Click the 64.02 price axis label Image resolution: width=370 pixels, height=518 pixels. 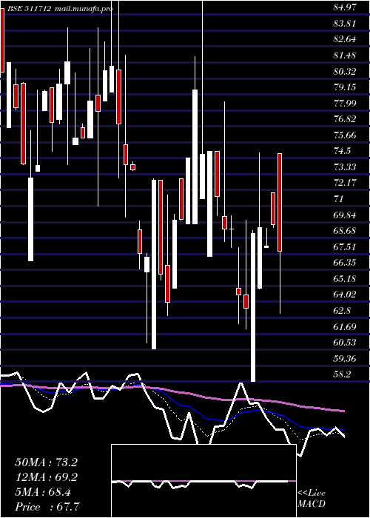pos(345,295)
